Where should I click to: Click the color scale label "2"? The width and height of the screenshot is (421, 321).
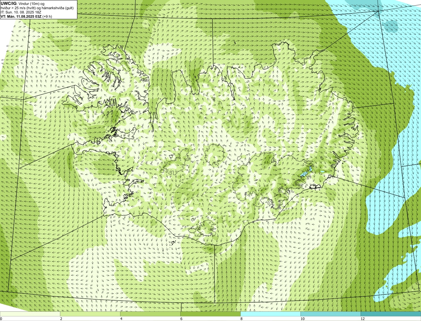(x=61, y=319)
